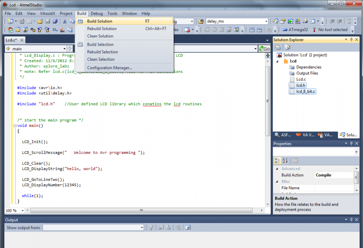Click the Command Window icon in top toolbar
Image resolution: width=363 pixels, height=248 pixels.
pyautogui.click(x=313, y=21)
